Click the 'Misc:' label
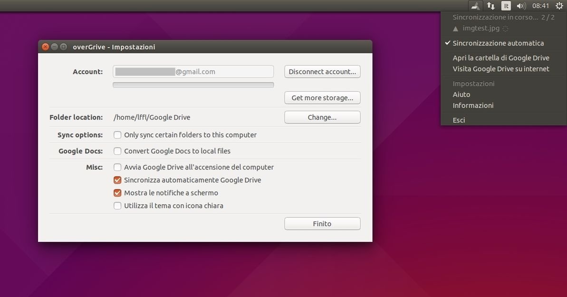The width and height of the screenshot is (567, 297). click(x=95, y=167)
